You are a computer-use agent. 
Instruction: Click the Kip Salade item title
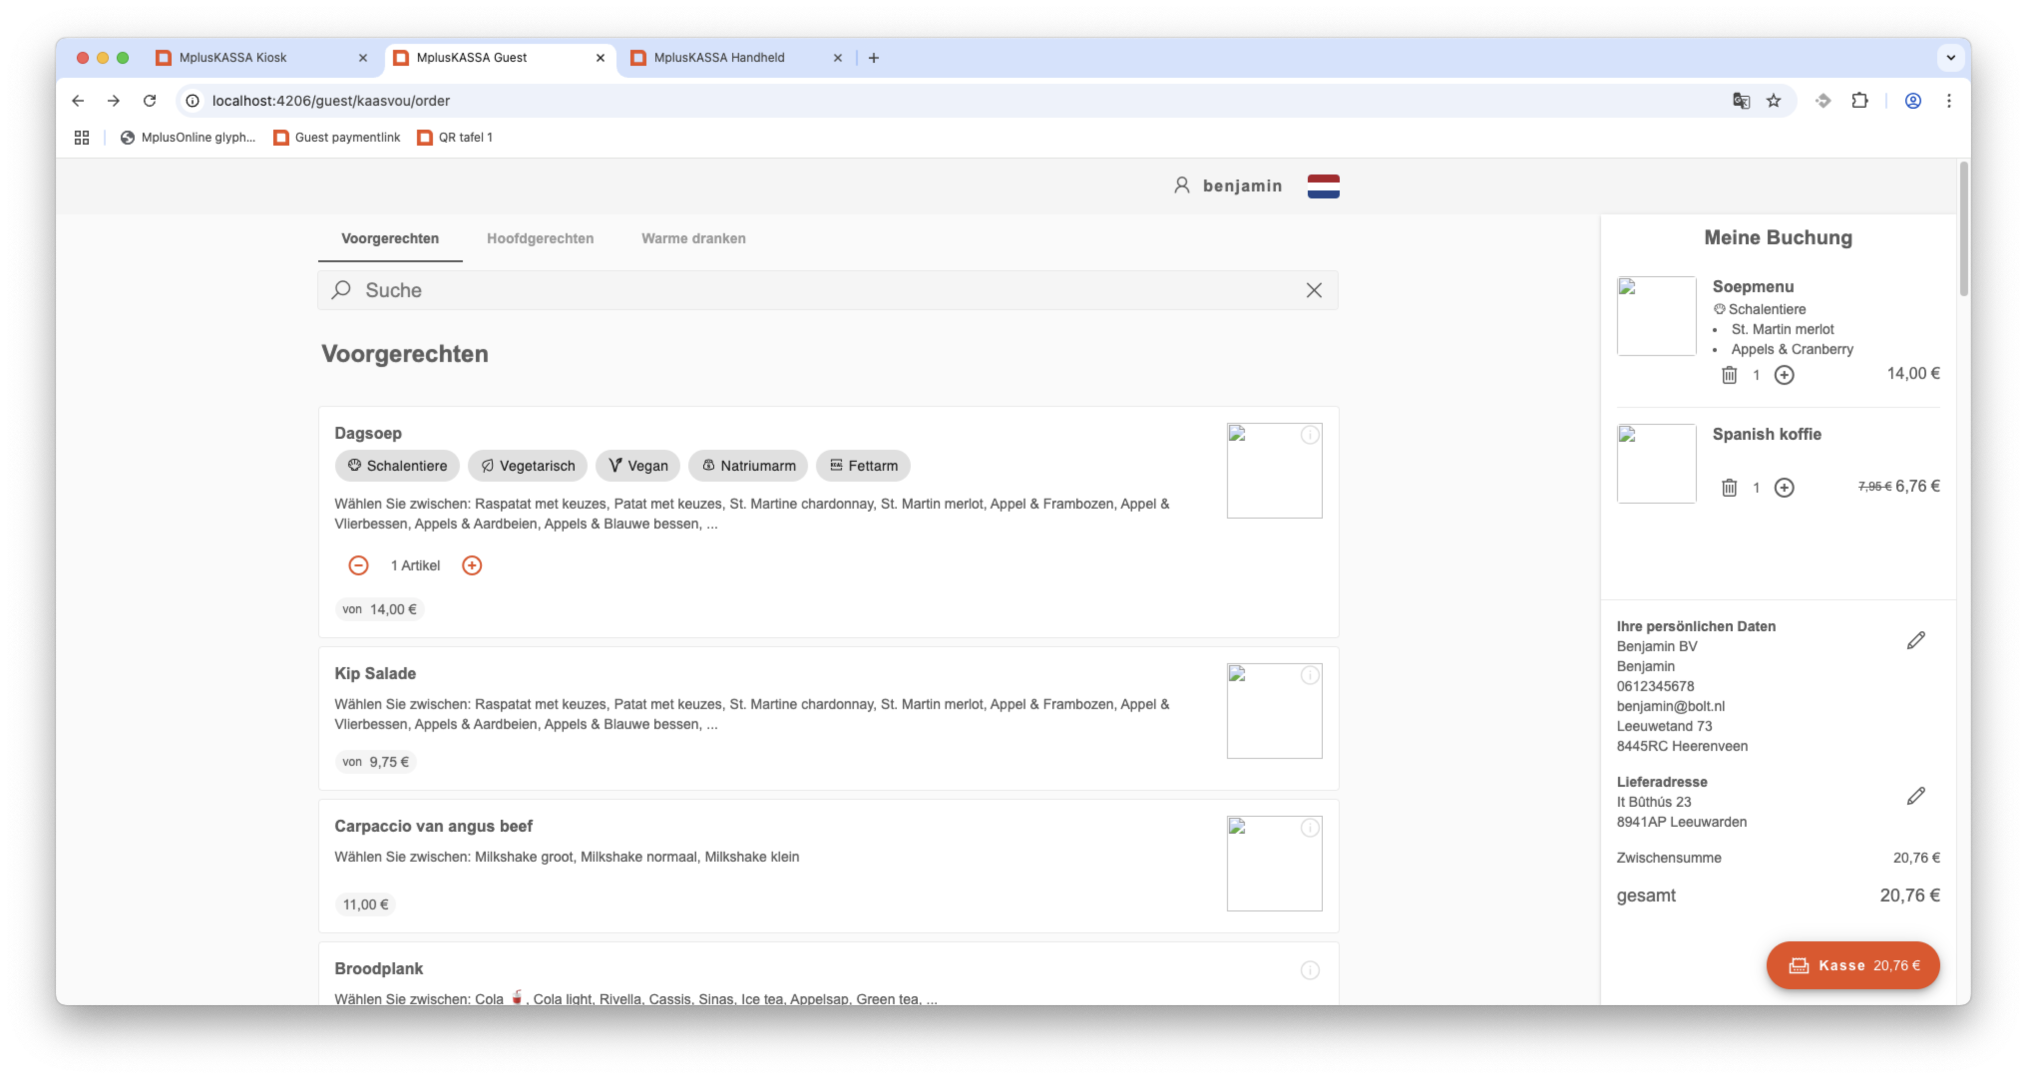[375, 674]
